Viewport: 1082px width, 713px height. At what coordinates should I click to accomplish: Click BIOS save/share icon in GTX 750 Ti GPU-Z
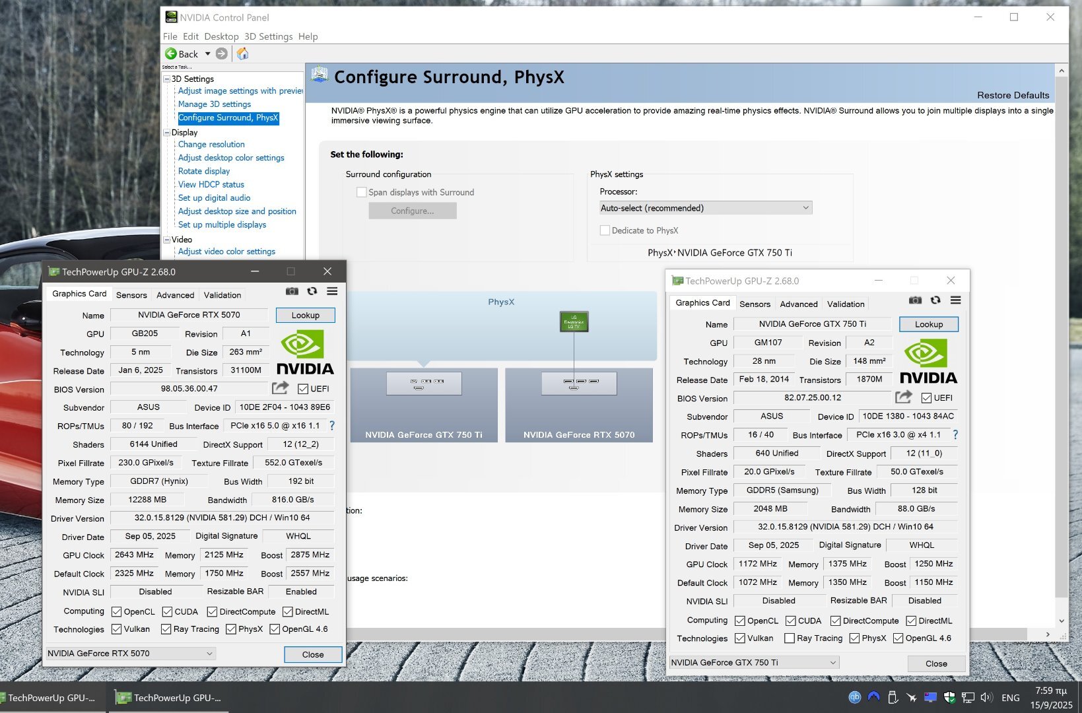coord(904,397)
